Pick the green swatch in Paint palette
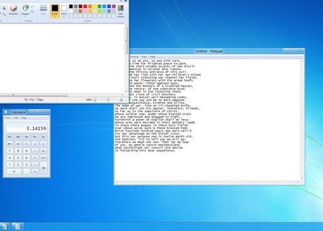323x231 pixels. tap(99, 7)
